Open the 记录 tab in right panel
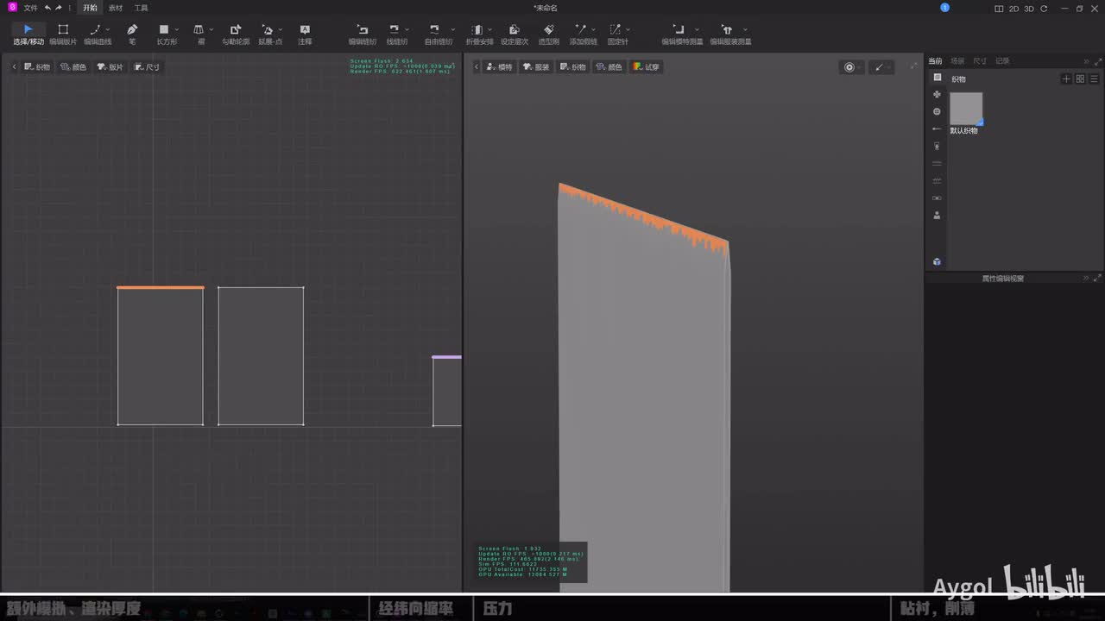This screenshot has width=1105, height=621. click(x=1002, y=61)
